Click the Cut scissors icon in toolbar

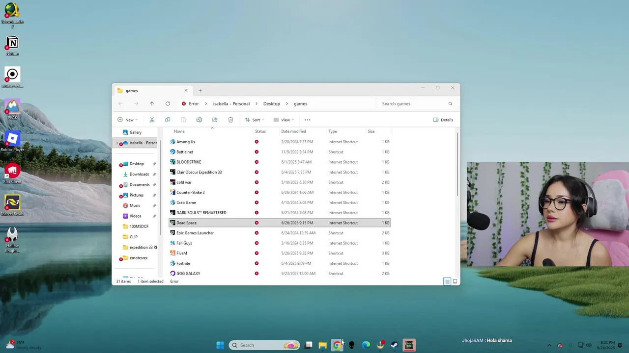click(152, 120)
